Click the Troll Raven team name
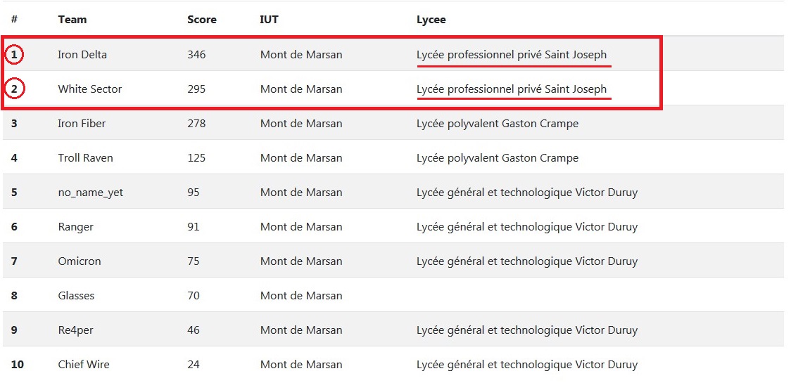 (x=85, y=157)
